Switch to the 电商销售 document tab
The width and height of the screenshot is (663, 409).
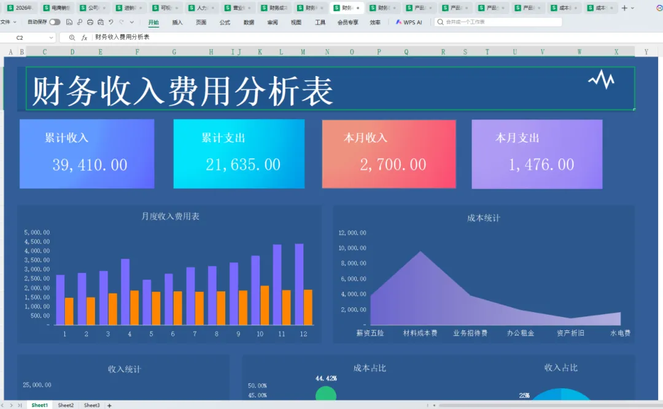point(56,7)
